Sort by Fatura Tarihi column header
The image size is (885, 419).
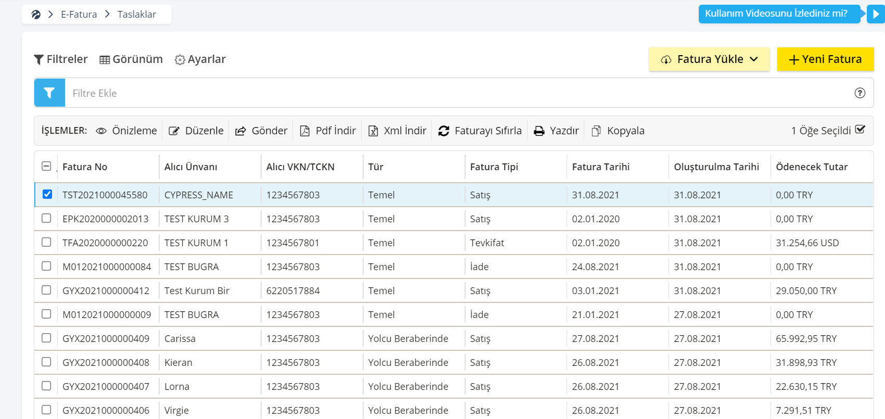pos(601,167)
